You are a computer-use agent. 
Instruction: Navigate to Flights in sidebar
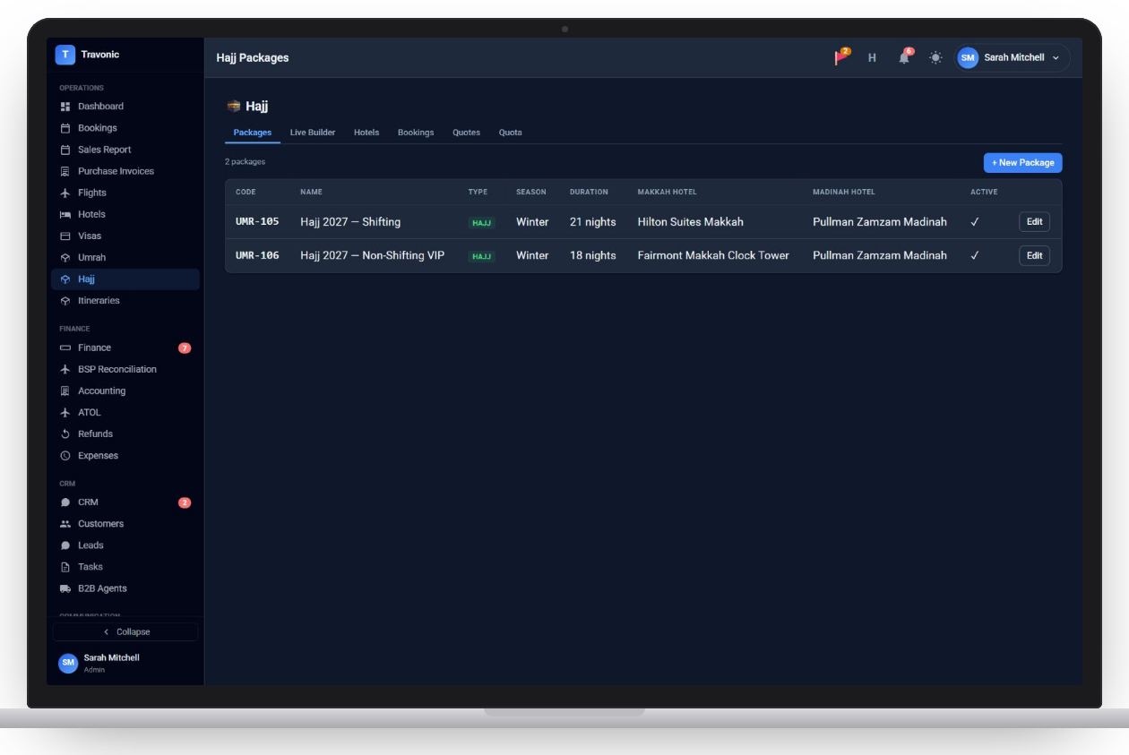(x=125, y=193)
